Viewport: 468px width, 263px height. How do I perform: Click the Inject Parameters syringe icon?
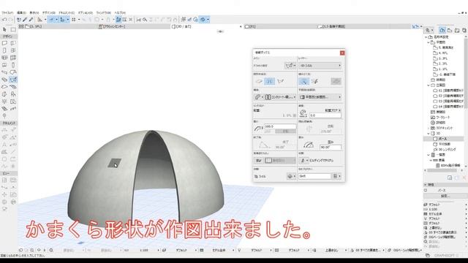pyautogui.click(x=31, y=20)
